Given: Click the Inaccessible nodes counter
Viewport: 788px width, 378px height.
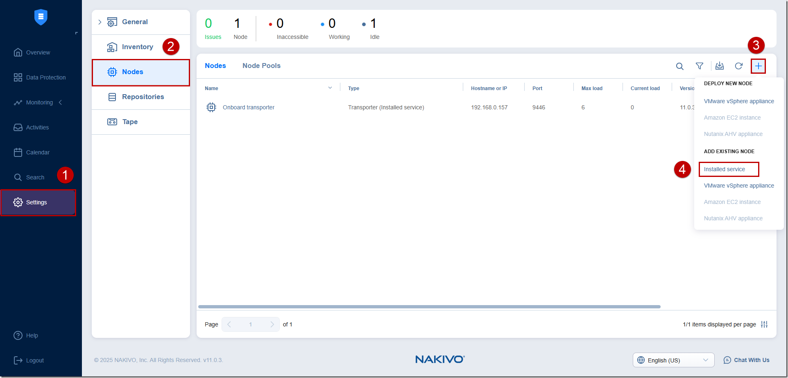Looking at the screenshot, I should point(289,29).
